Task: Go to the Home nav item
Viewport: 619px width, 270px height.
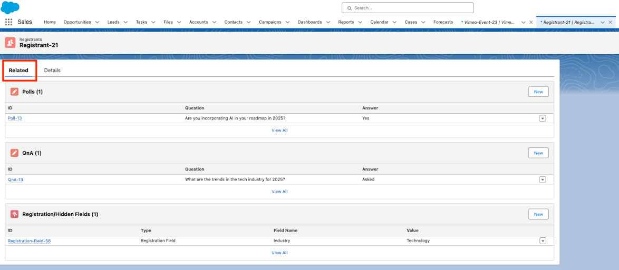Action: [50, 22]
